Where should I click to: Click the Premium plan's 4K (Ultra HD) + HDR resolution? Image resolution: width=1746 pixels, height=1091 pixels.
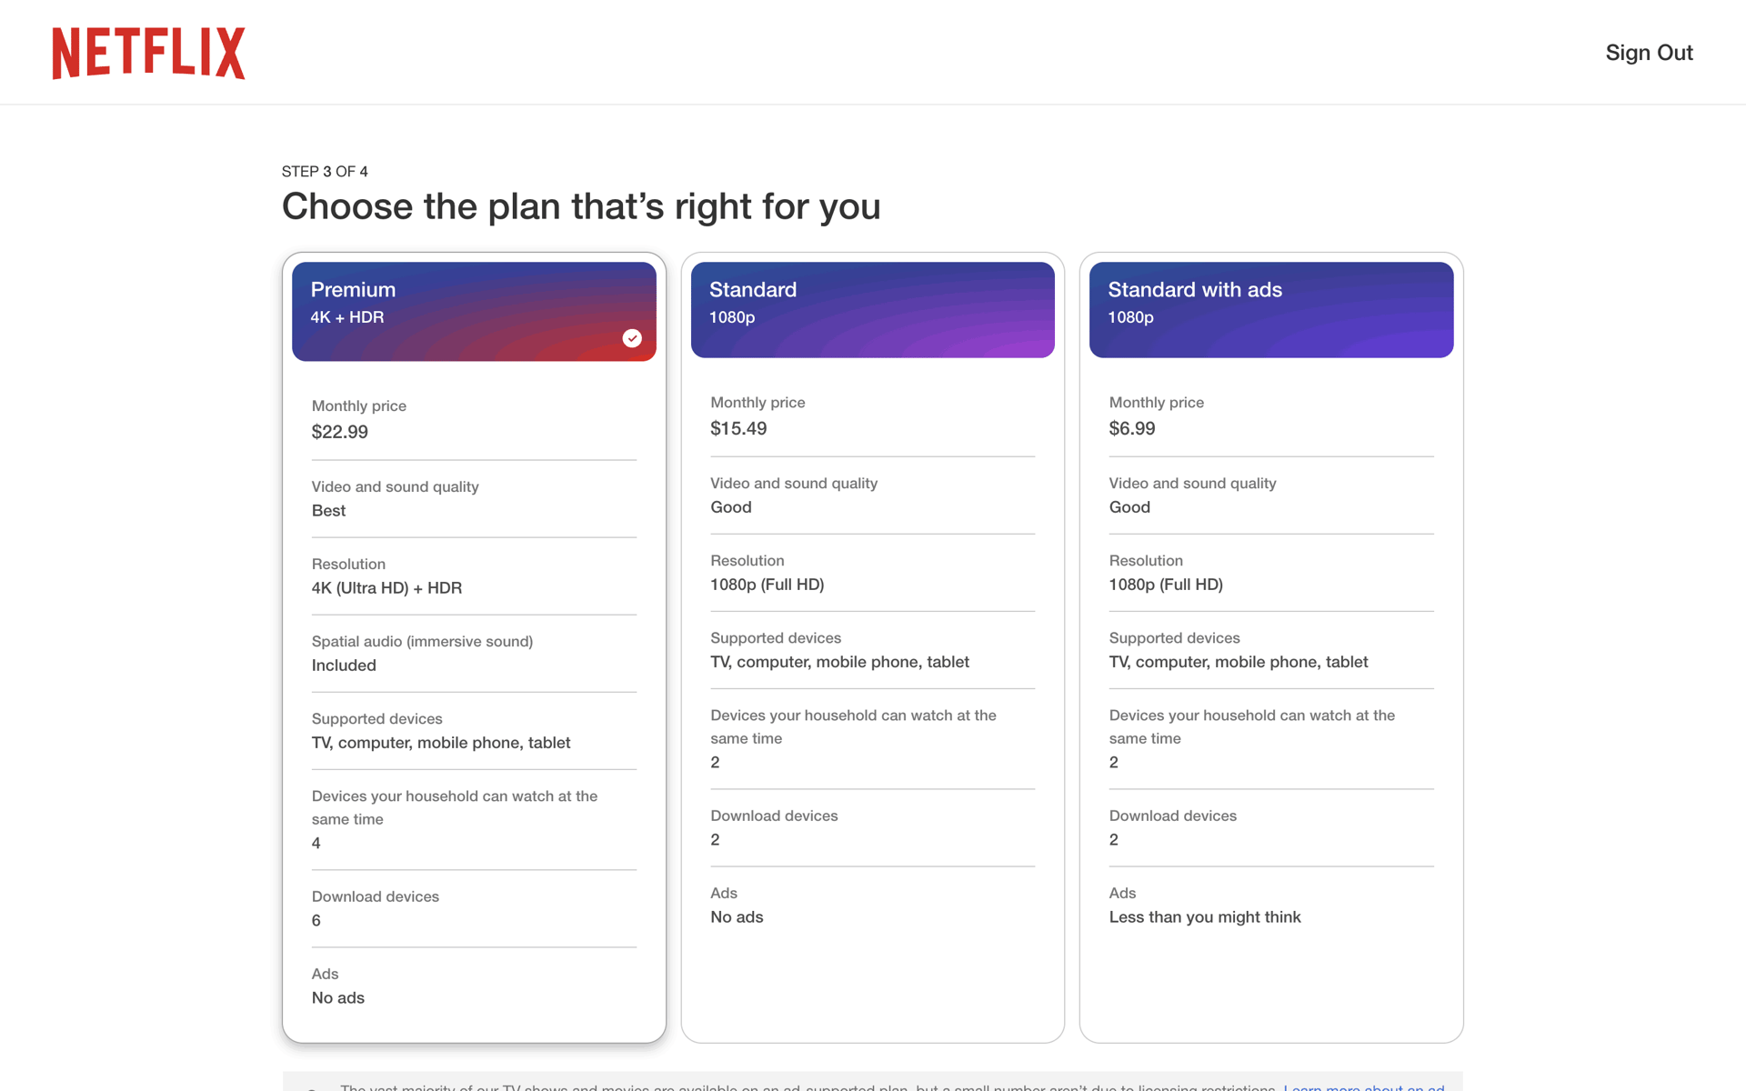[386, 587]
